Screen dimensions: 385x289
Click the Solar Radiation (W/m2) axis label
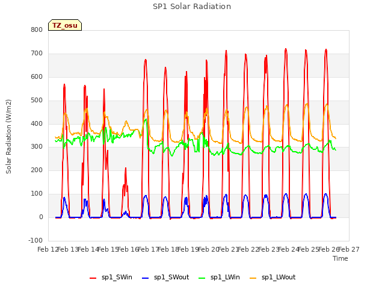click(8, 137)
